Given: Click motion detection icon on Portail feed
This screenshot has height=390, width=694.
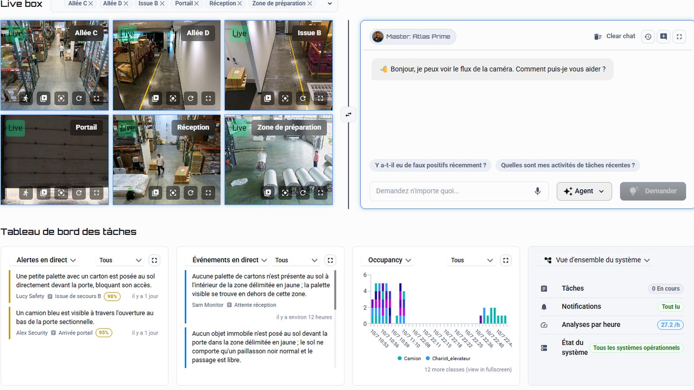Looking at the screenshot, I should [26, 193].
